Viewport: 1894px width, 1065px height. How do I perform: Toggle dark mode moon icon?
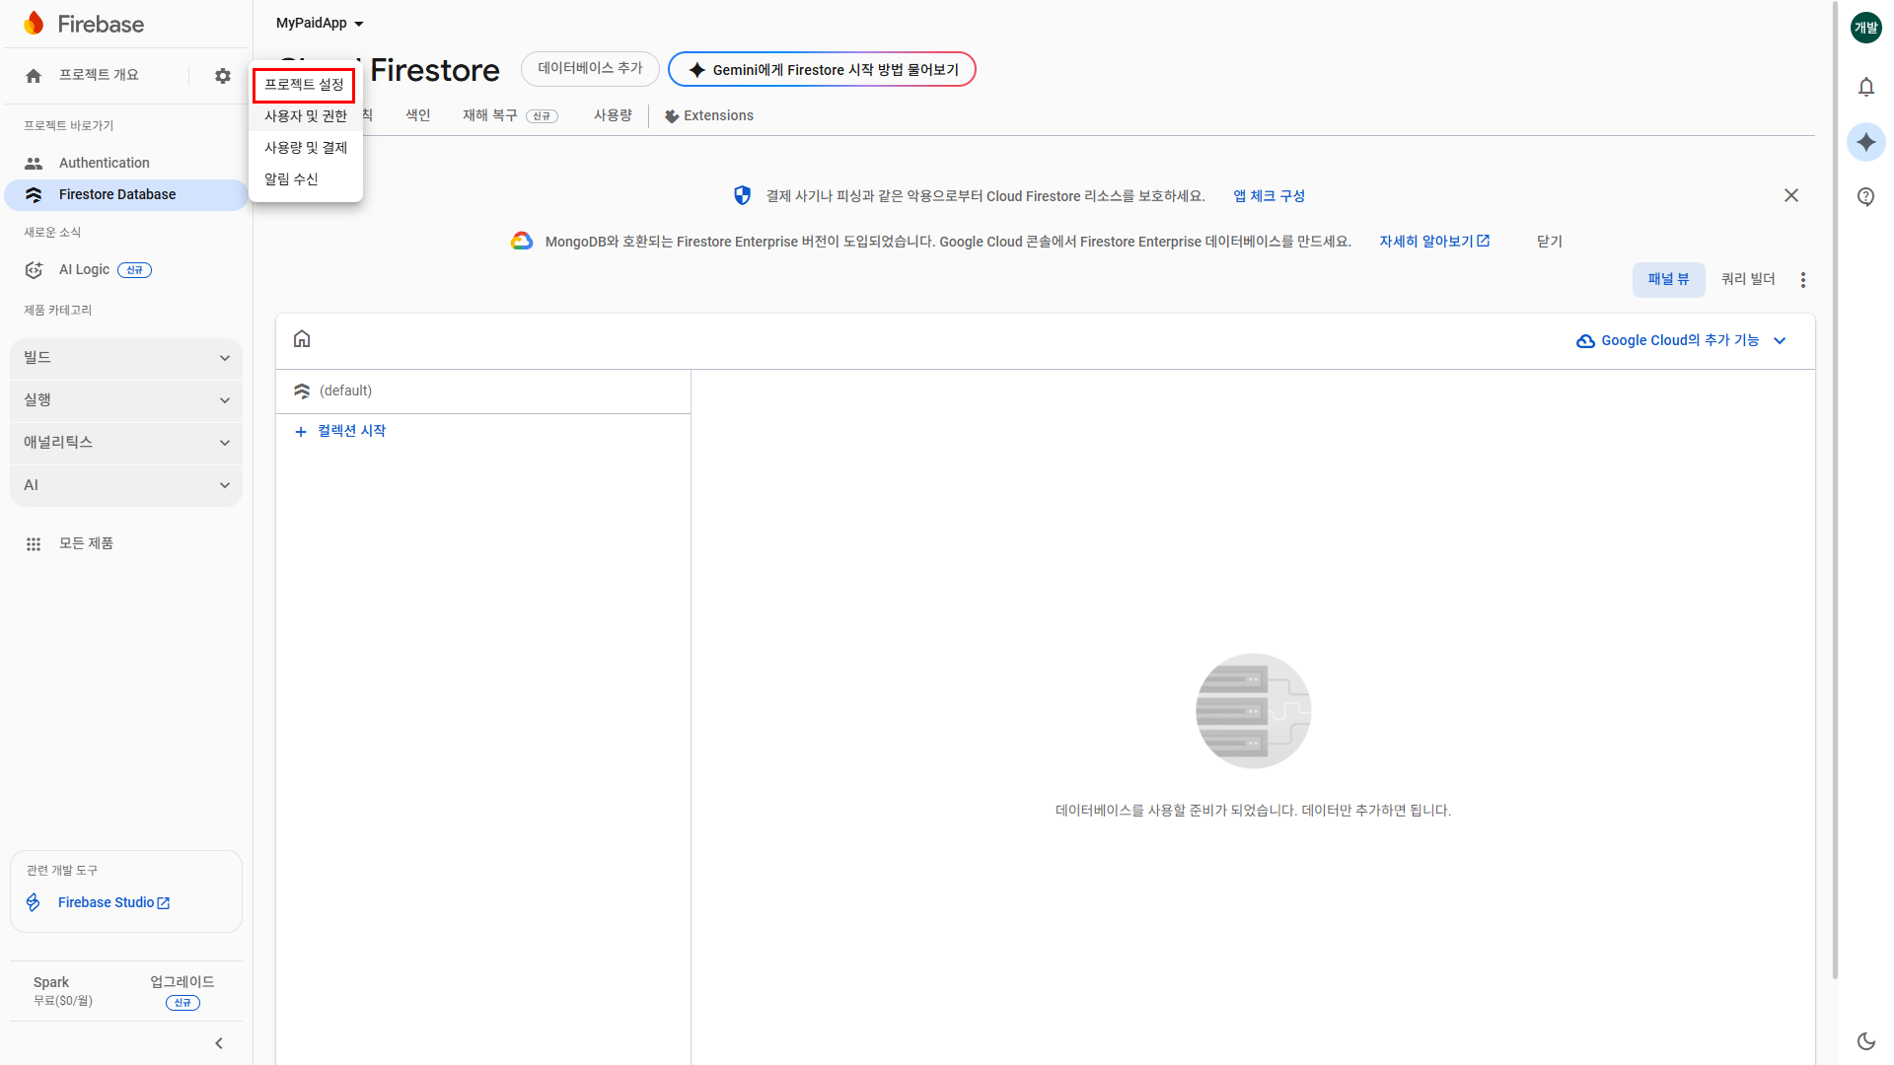click(x=1865, y=1040)
